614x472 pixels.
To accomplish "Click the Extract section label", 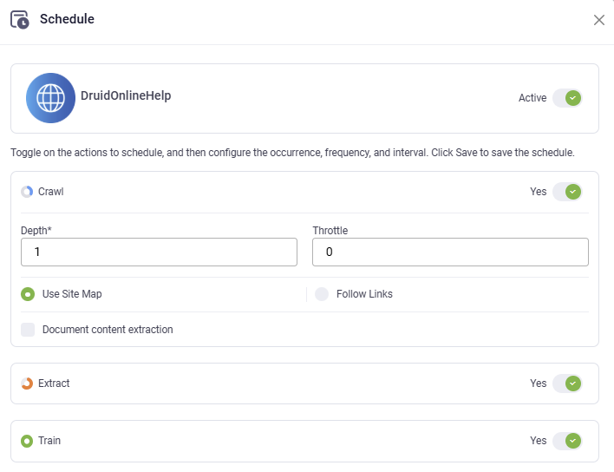I will pos(54,383).
